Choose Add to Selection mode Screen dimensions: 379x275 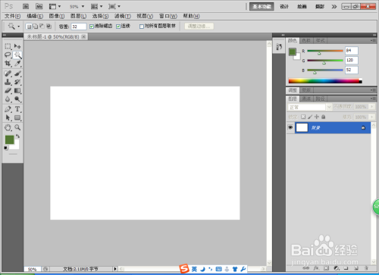tap(36, 27)
